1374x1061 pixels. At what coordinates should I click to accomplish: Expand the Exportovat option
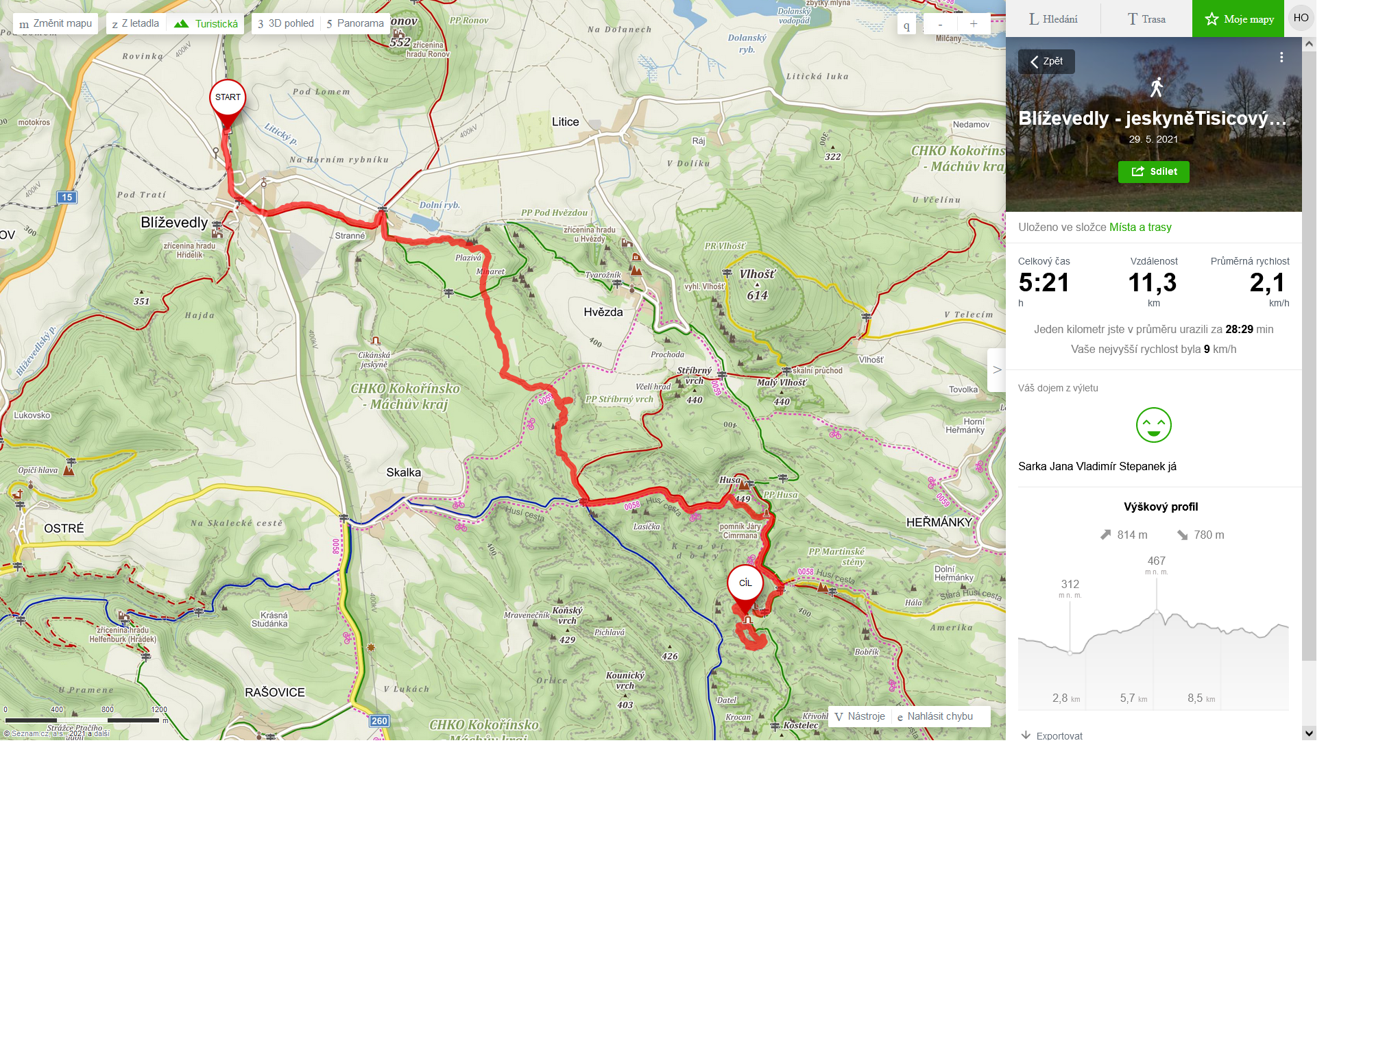tap(1052, 735)
